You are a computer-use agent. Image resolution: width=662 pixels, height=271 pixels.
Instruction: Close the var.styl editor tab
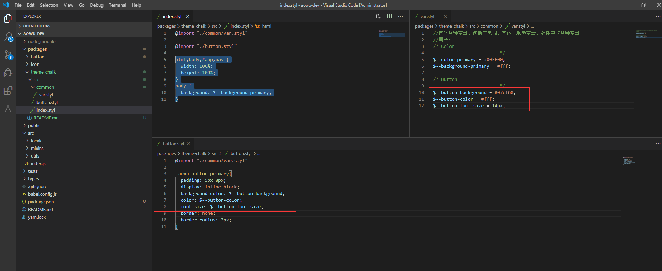445,16
